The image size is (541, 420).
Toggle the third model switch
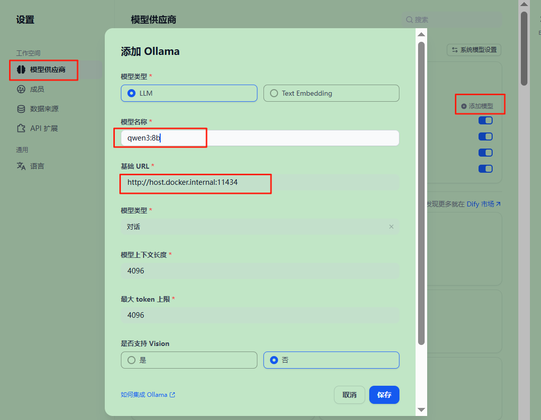[x=485, y=153]
